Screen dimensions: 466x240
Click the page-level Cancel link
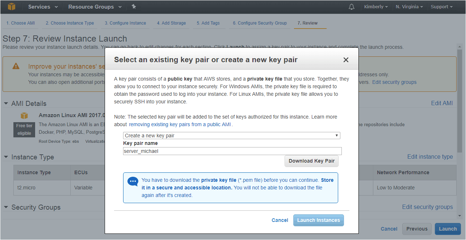(x=389, y=229)
